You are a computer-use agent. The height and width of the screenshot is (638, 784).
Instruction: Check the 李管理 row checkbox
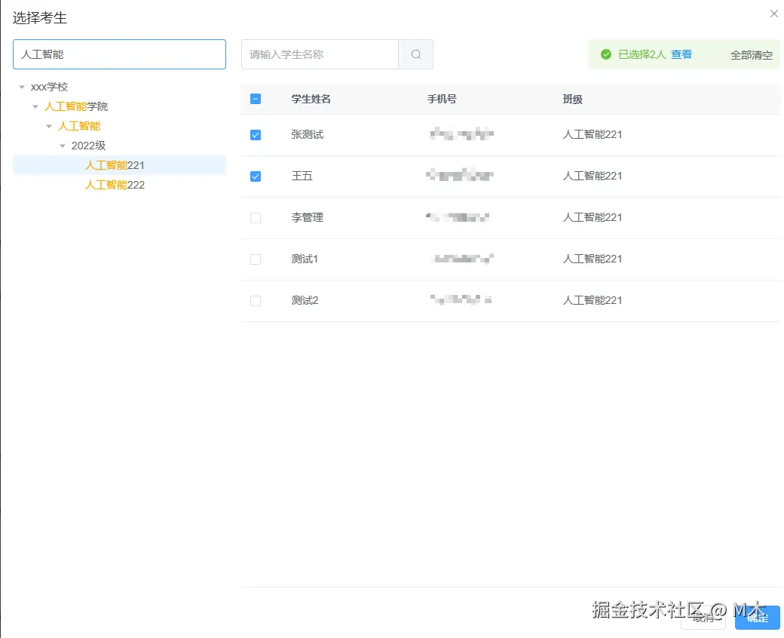click(x=256, y=218)
